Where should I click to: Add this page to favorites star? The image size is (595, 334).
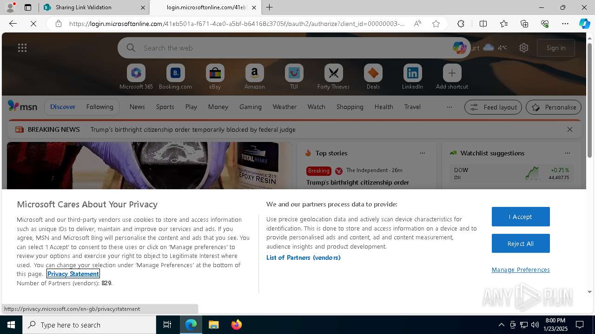coord(436,24)
